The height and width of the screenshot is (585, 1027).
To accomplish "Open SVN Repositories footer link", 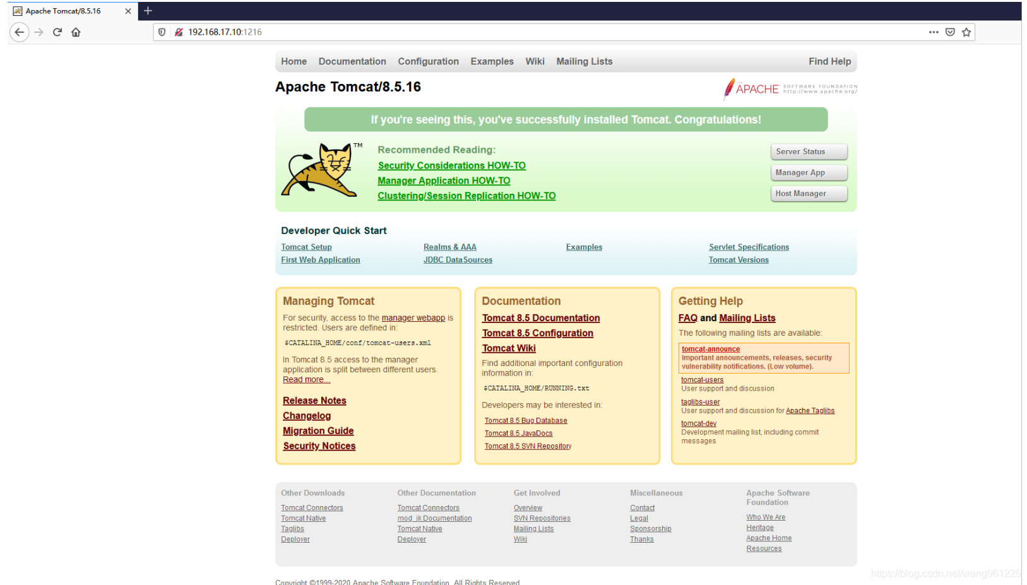I will tap(542, 518).
